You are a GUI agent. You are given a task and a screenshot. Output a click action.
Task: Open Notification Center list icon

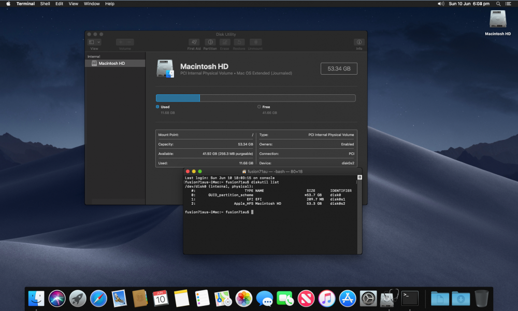[509, 4]
